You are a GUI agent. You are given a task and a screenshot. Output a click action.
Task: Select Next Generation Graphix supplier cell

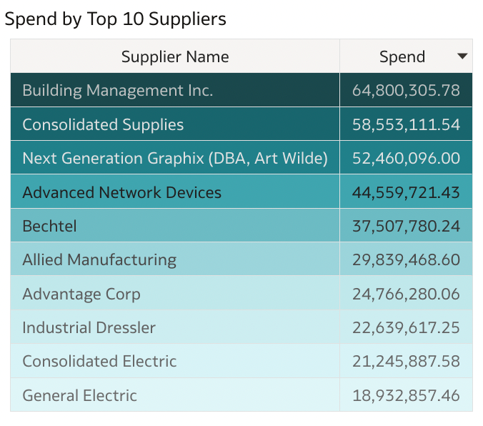click(175, 159)
